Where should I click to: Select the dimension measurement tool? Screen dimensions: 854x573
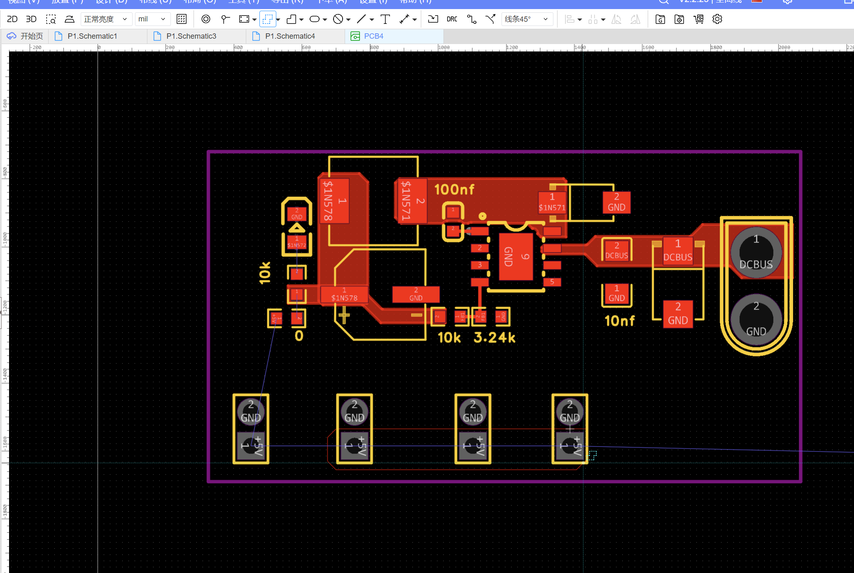click(x=404, y=19)
